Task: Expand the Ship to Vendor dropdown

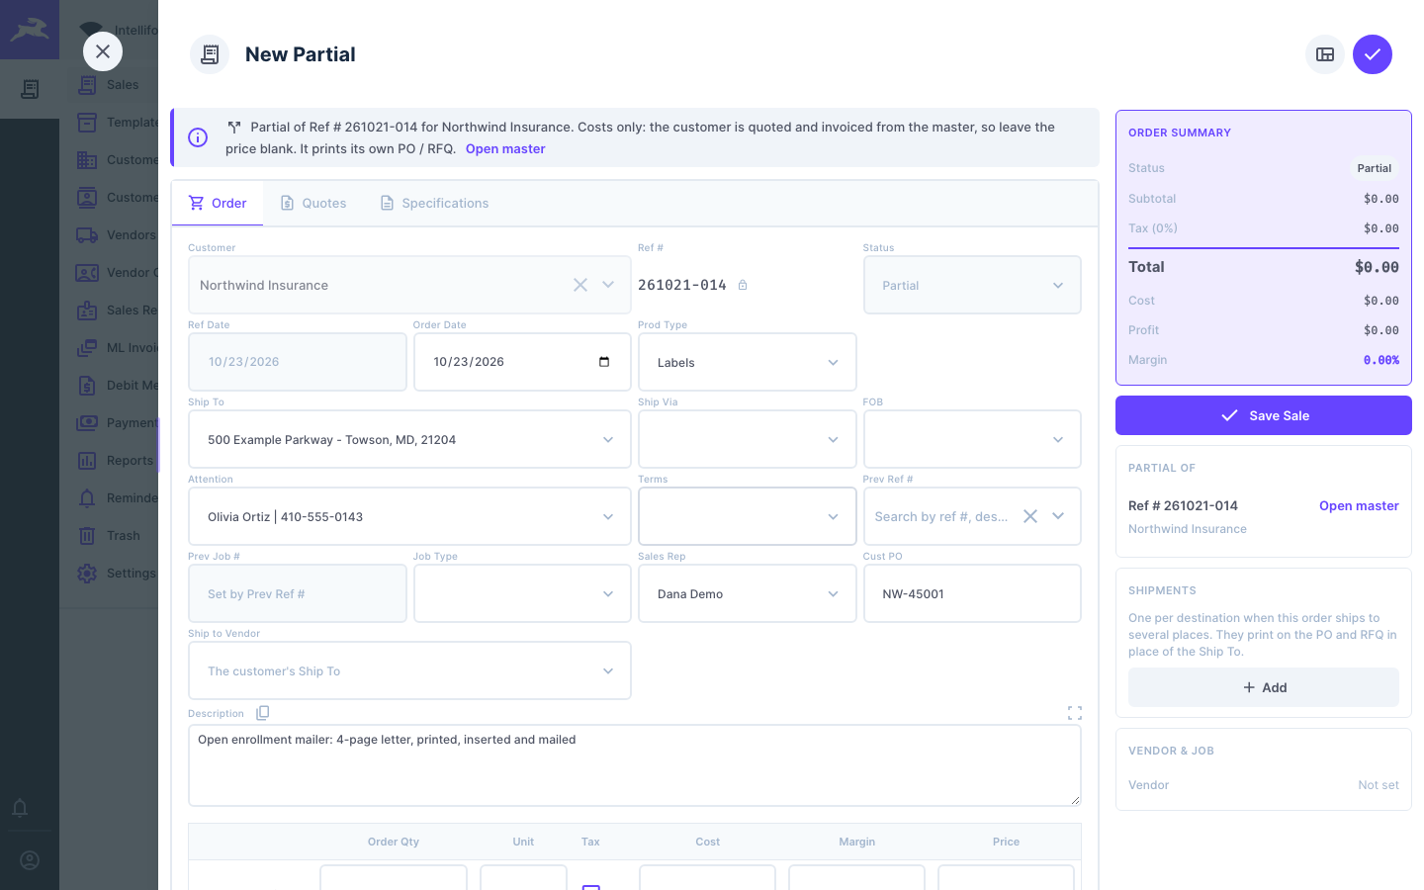Action: (409, 670)
